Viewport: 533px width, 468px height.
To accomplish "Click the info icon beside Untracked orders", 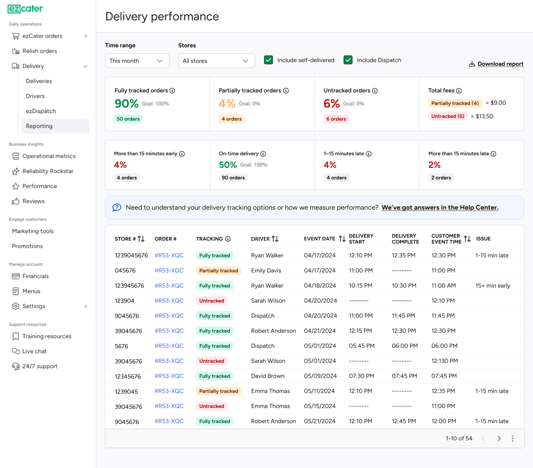I will [375, 91].
